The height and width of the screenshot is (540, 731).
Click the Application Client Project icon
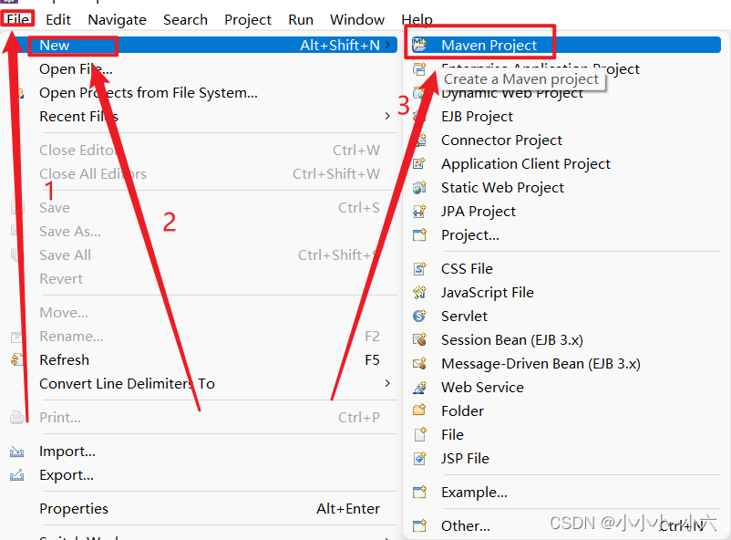click(419, 164)
